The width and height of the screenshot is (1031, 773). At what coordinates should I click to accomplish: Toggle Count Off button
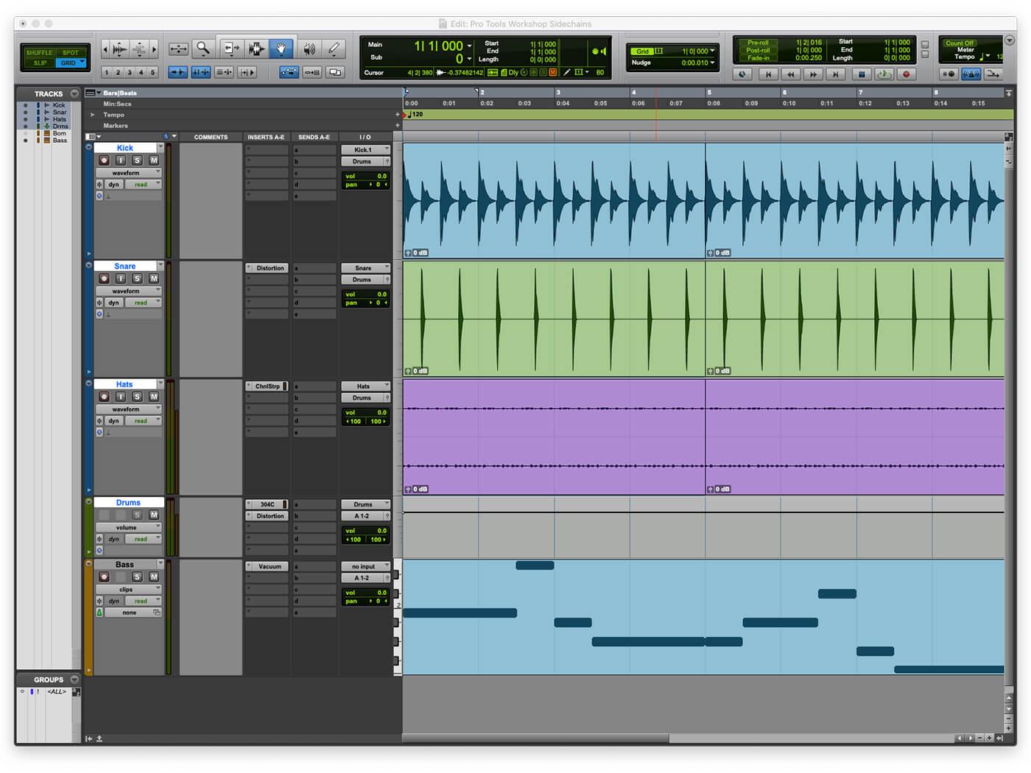click(x=960, y=43)
